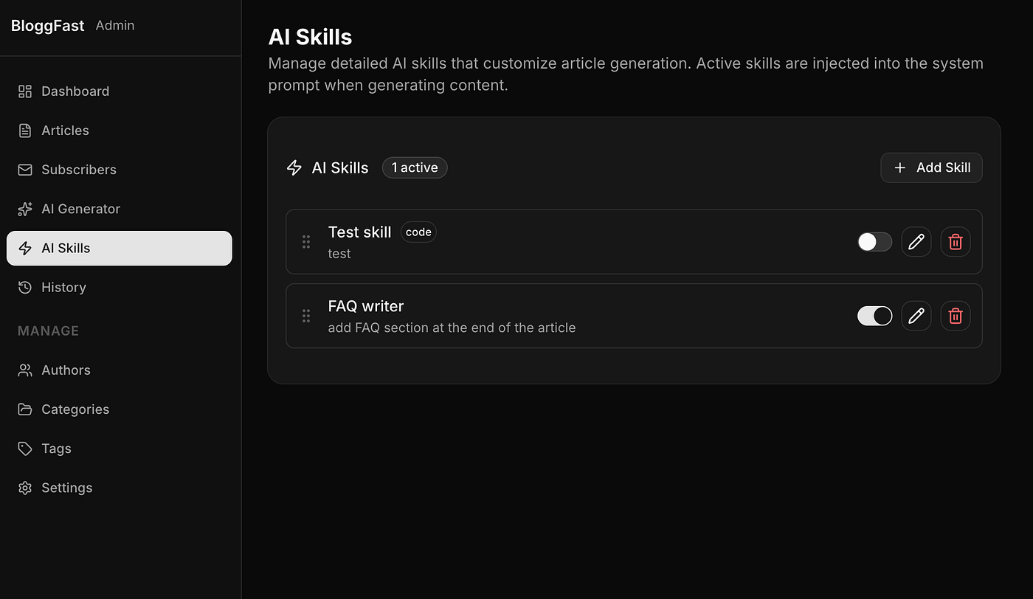Disable the FAQ writer toggle
Viewport: 1033px width, 599px height.
pos(874,316)
